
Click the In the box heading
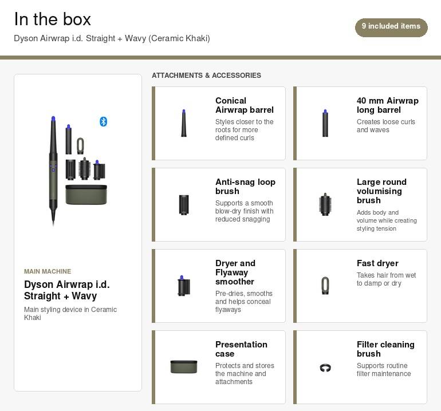(52, 19)
